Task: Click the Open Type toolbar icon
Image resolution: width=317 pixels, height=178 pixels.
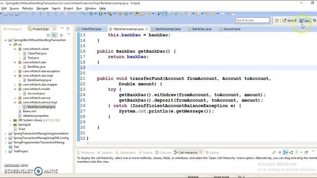Action: pyautogui.click(x=137, y=14)
